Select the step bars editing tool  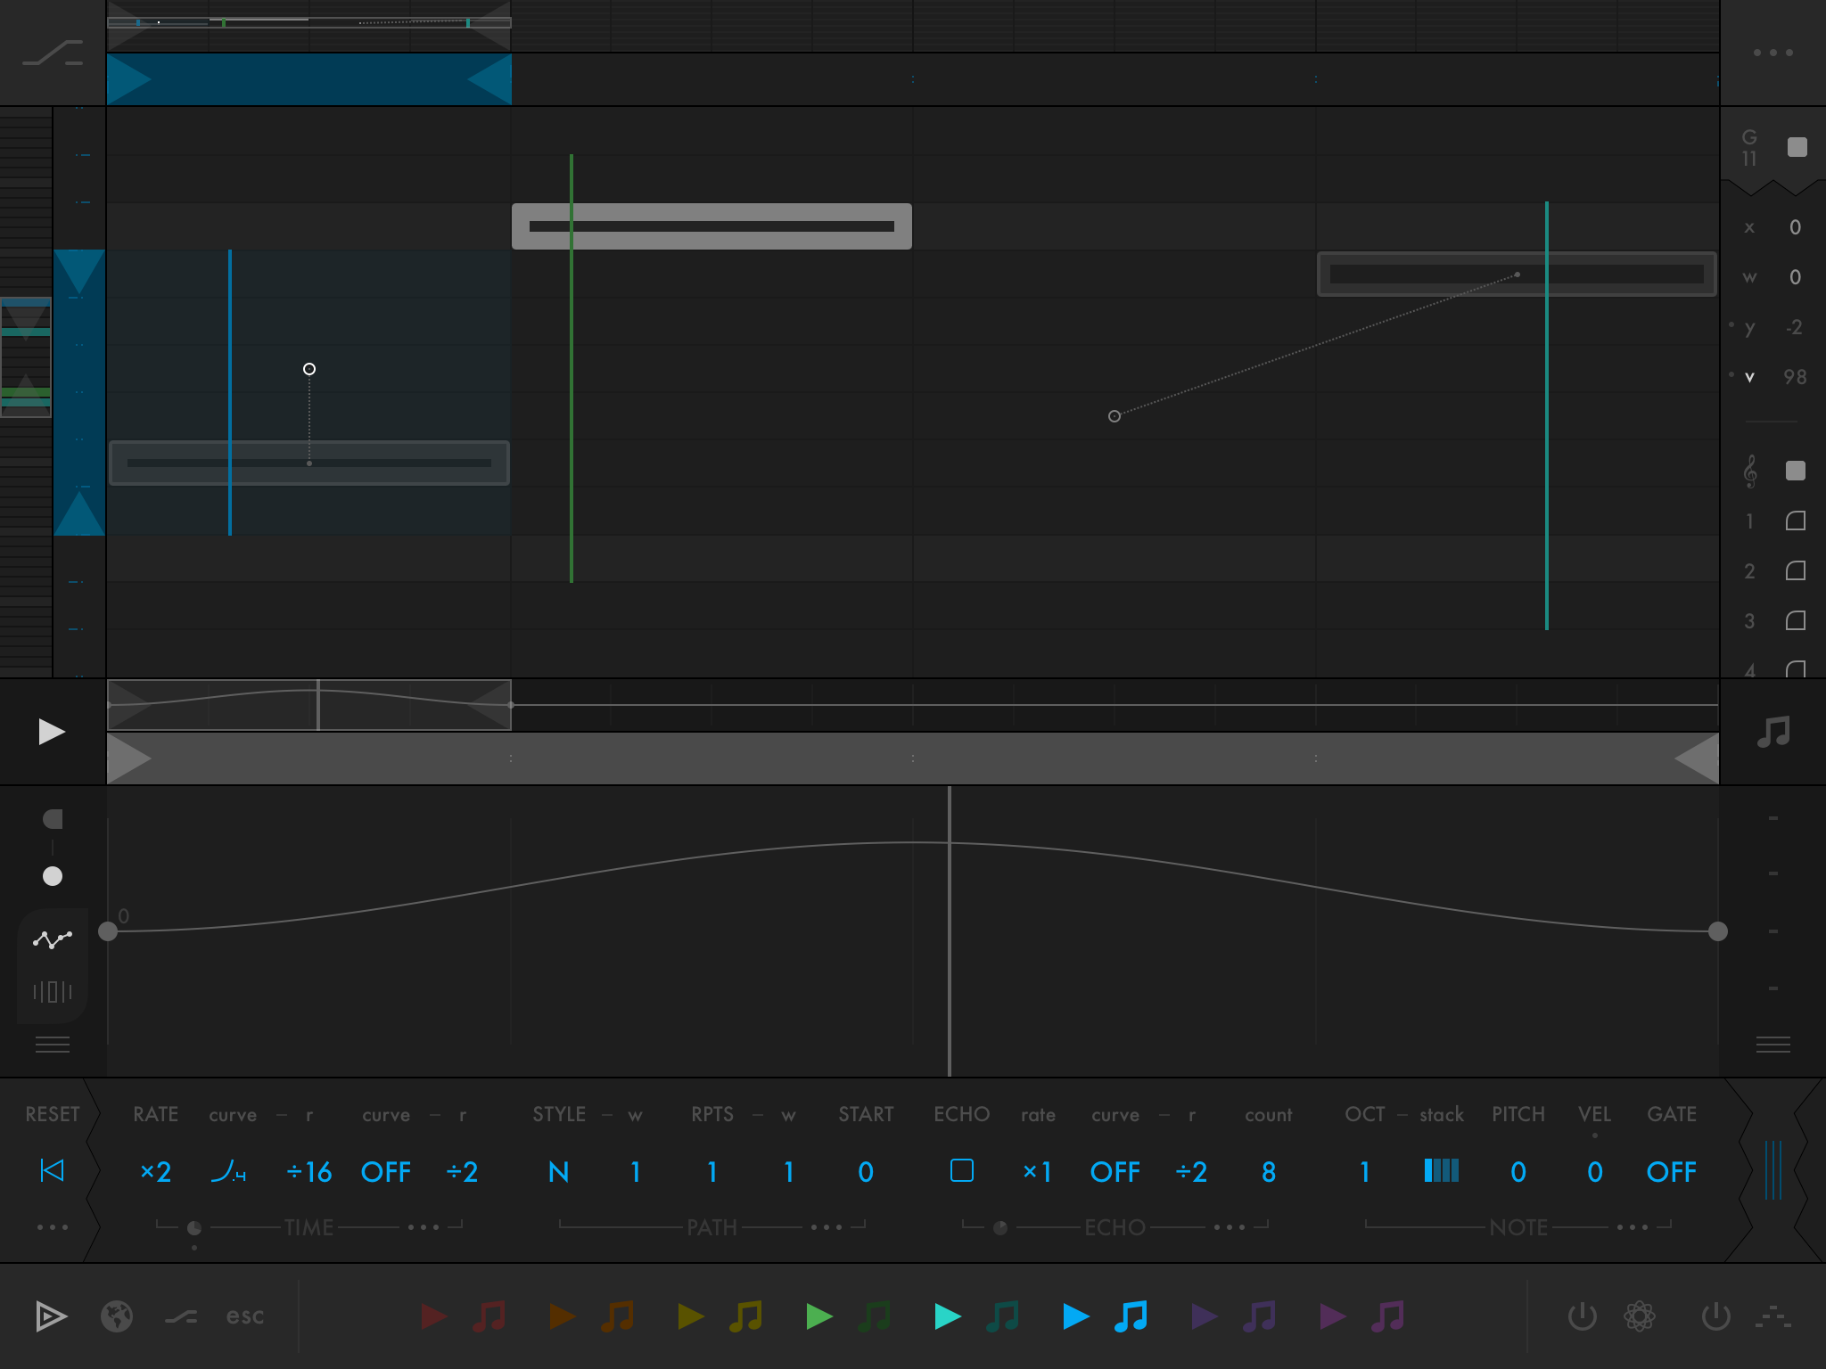(x=53, y=991)
